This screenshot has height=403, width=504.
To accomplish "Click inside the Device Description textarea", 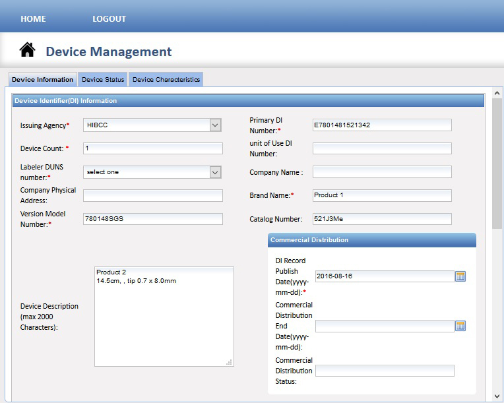I will (x=164, y=317).
